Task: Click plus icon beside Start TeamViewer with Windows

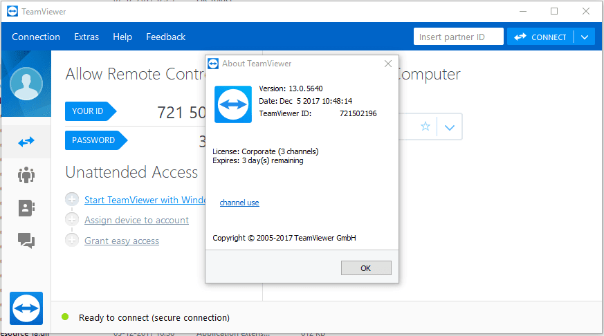Action: [x=72, y=199]
